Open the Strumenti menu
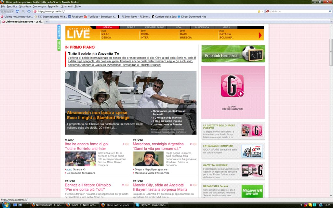 (67, 6)
